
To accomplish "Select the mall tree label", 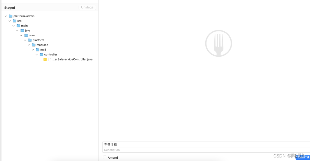I will (x=43, y=50).
